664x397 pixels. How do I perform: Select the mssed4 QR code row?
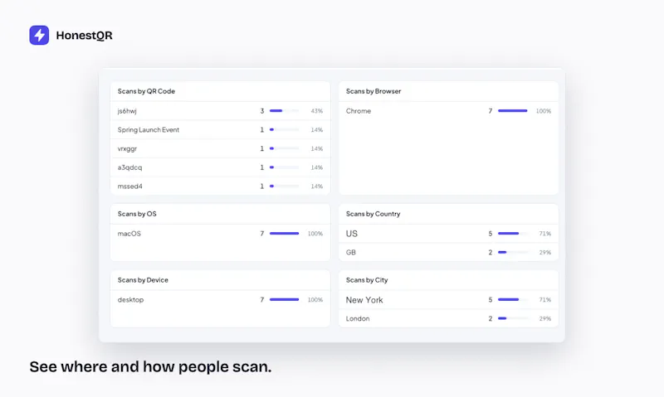click(x=220, y=186)
